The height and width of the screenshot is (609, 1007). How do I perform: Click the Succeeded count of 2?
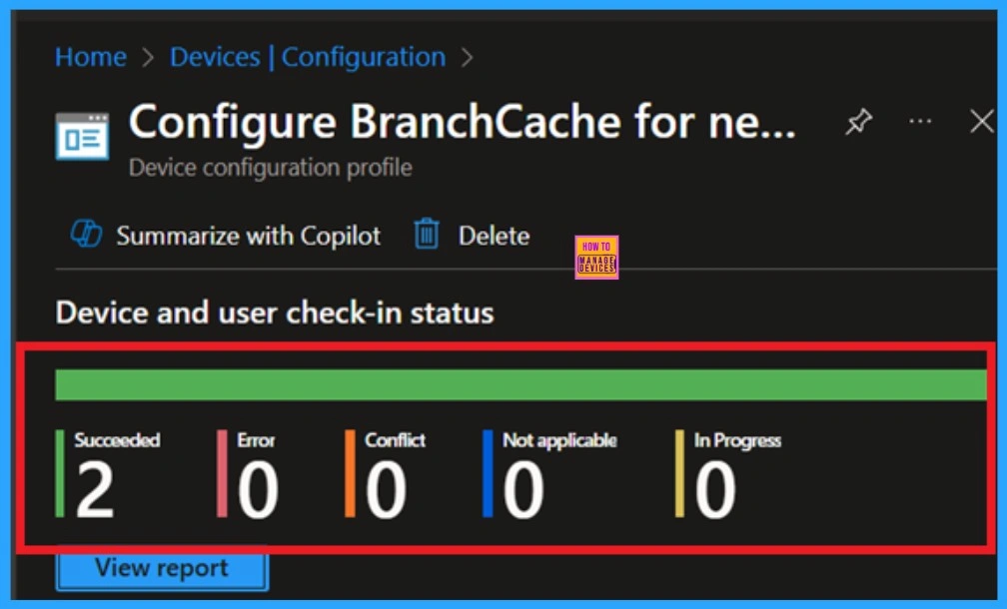coord(96,489)
